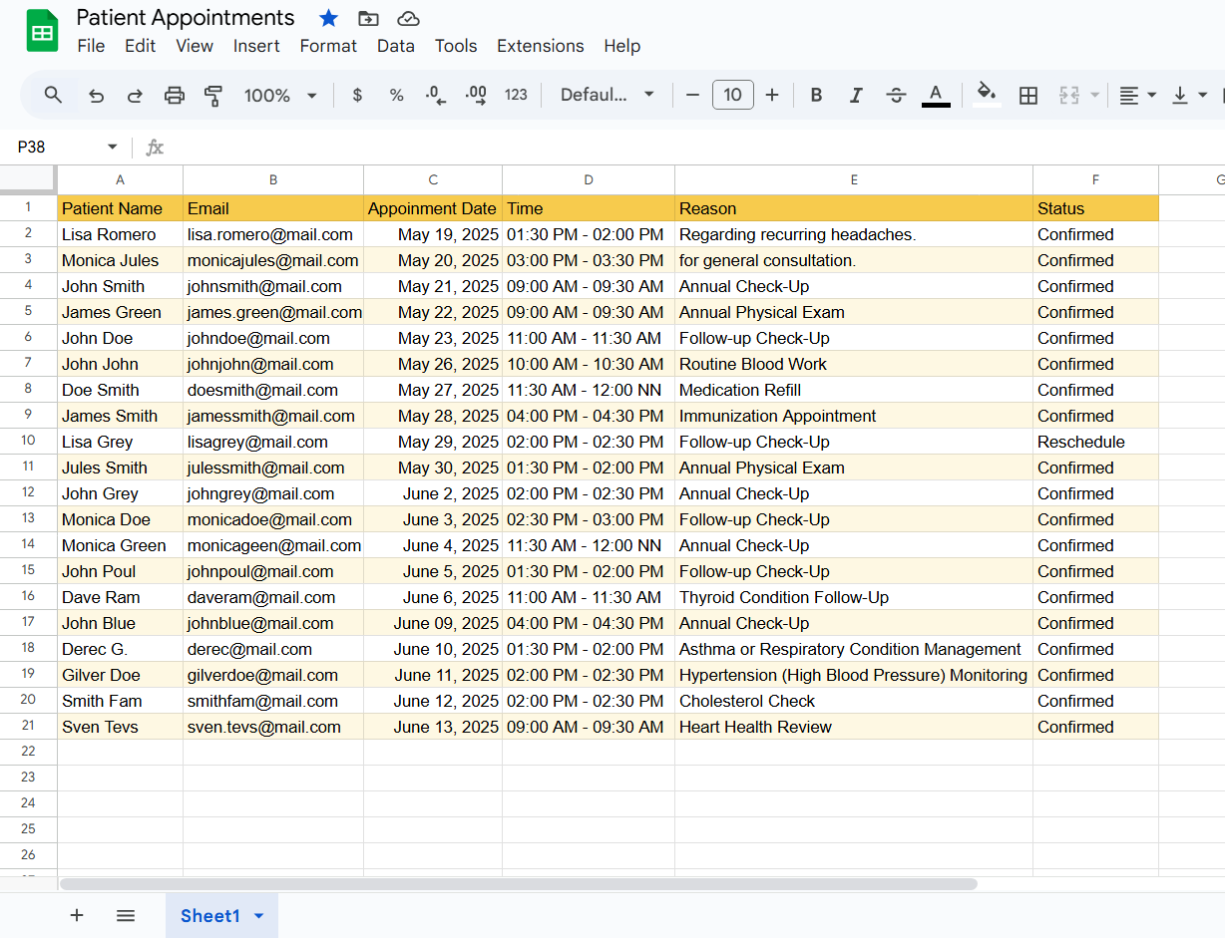Screen dimensions: 1225x938
Task: Toggle italic formatting
Action: (x=855, y=96)
